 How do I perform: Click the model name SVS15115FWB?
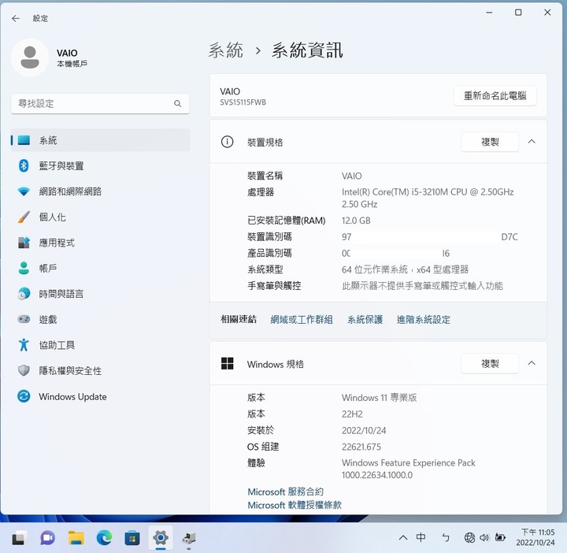(243, 102)
